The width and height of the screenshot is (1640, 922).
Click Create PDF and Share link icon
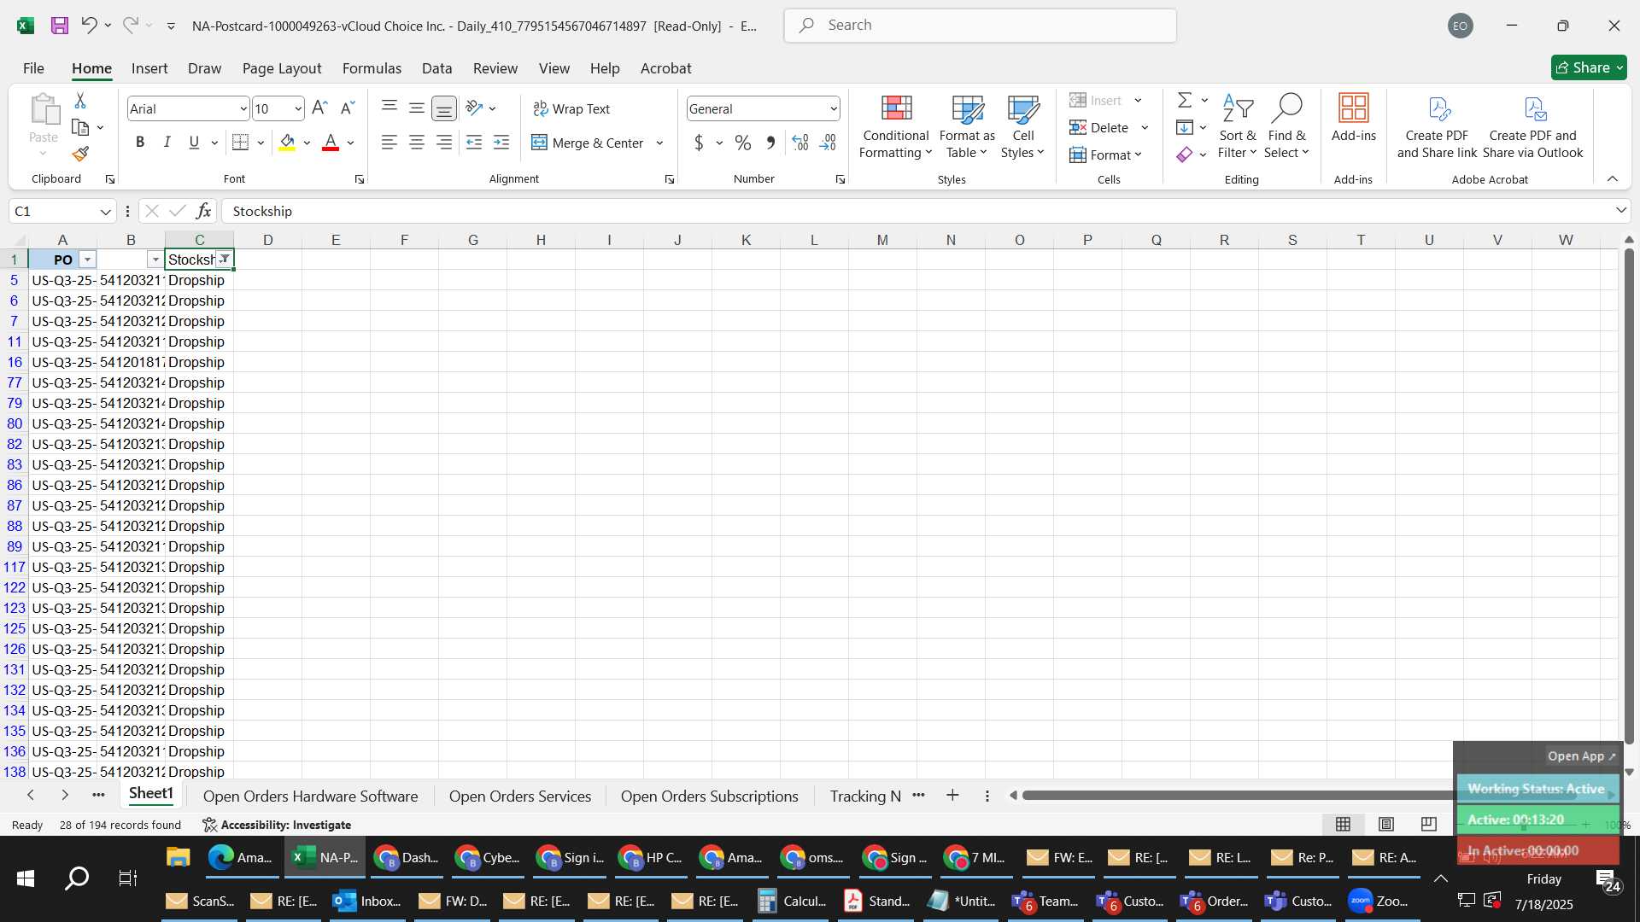[x=1439, y=108]
